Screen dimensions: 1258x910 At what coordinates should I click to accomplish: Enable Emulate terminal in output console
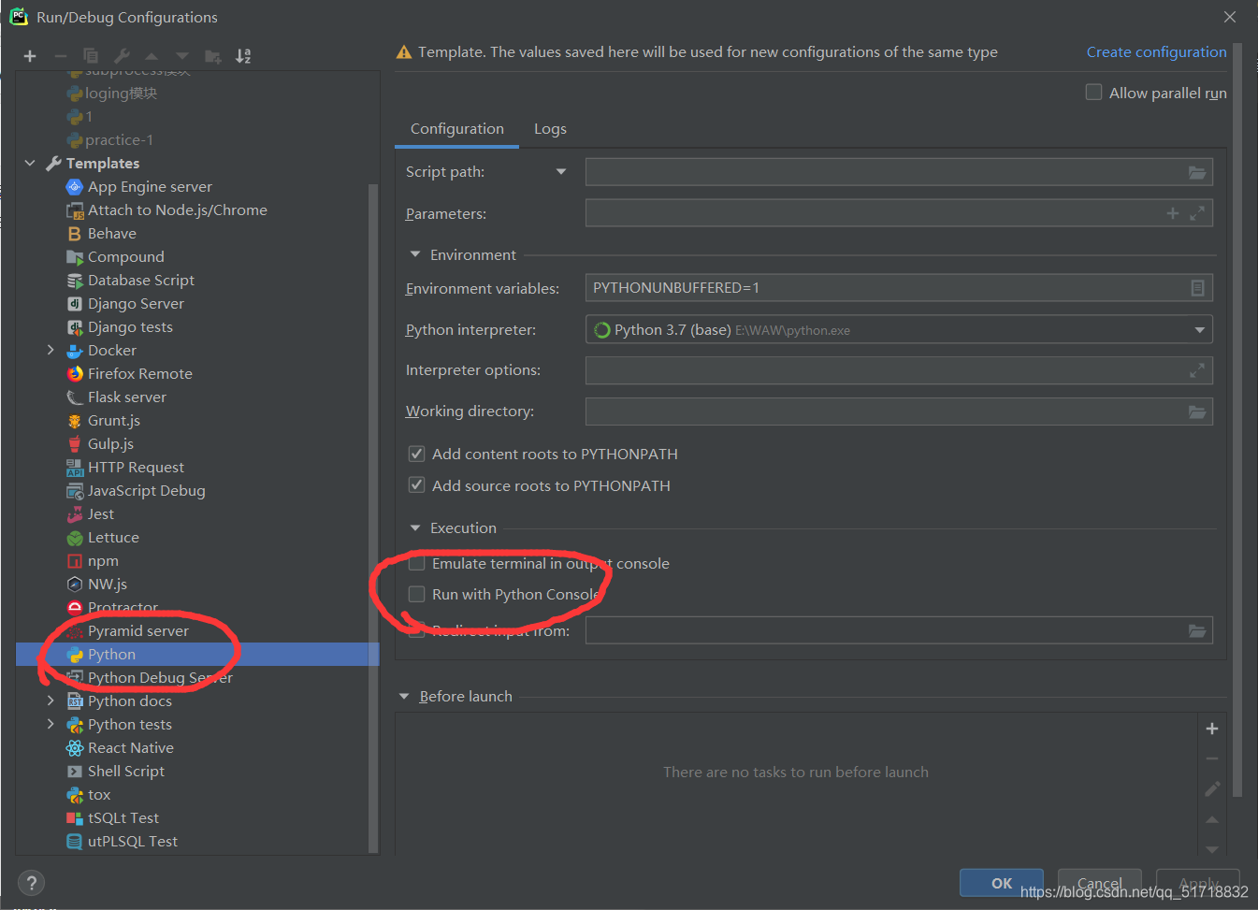417,563
